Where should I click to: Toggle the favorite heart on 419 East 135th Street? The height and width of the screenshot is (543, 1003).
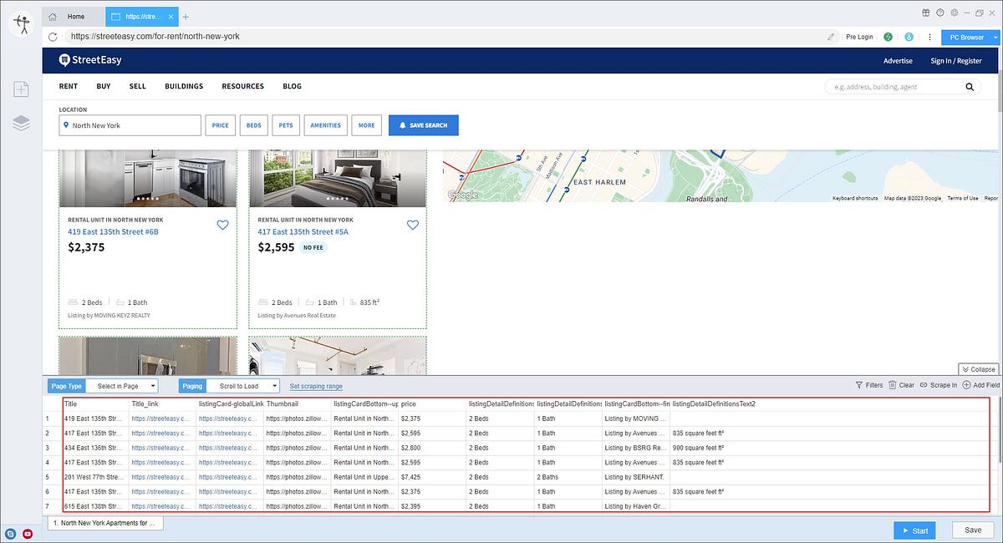point(222,225)
